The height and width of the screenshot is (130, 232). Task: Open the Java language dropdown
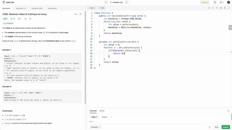click(92, 8)
